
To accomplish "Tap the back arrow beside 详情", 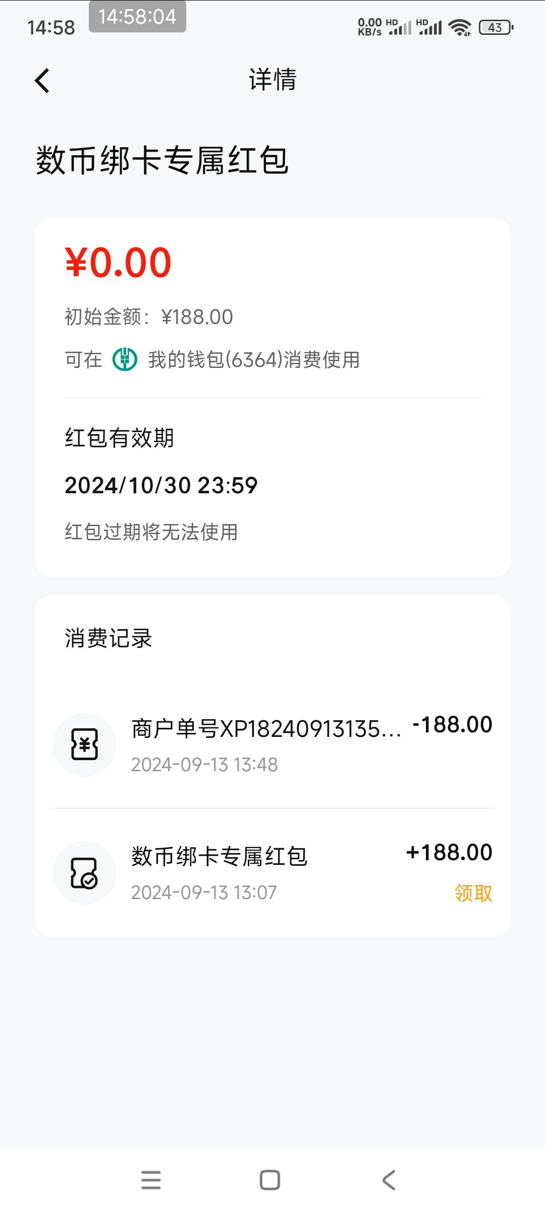I will [x=42, y=81].
